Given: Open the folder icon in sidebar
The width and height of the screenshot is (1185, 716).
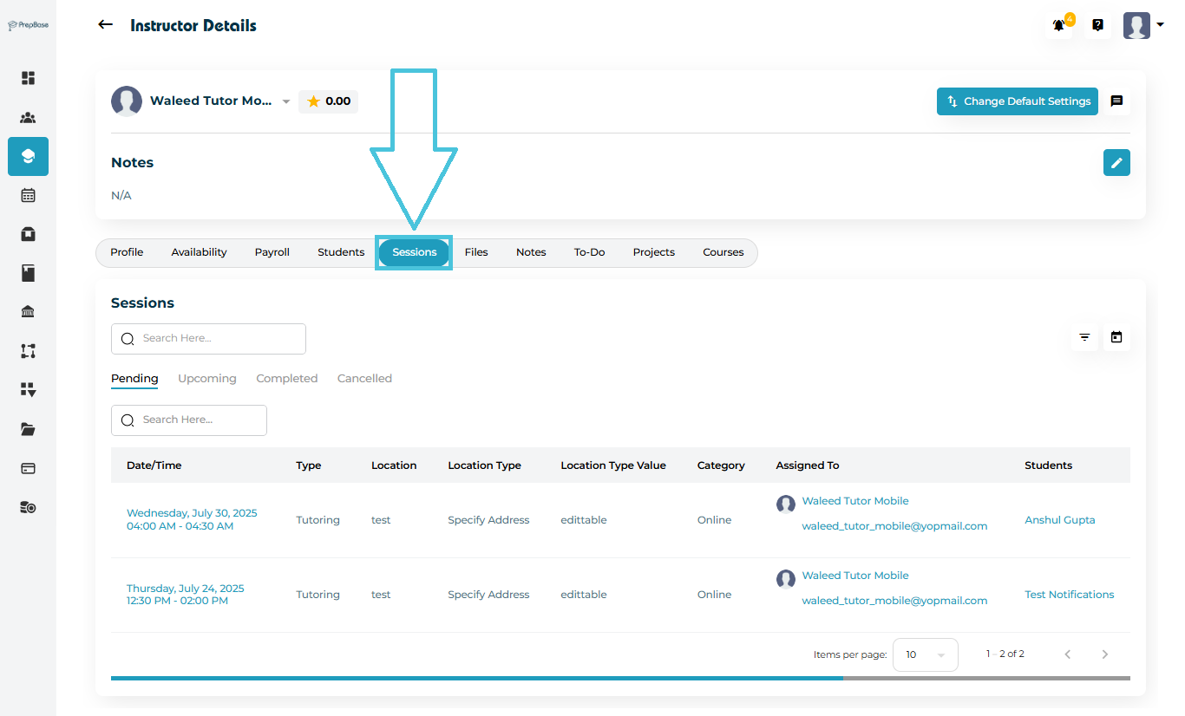Looking at the screenshot, I should coord(28,429).
